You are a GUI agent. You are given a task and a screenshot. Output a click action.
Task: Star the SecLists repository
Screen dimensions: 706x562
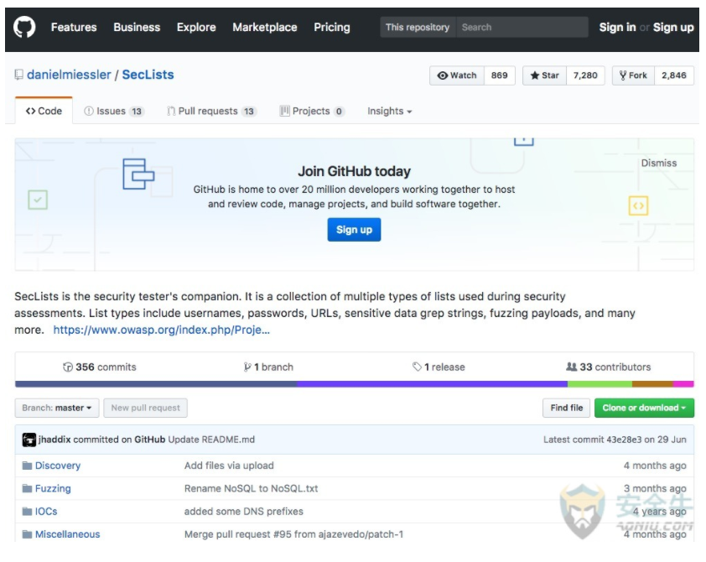(543, 75)
